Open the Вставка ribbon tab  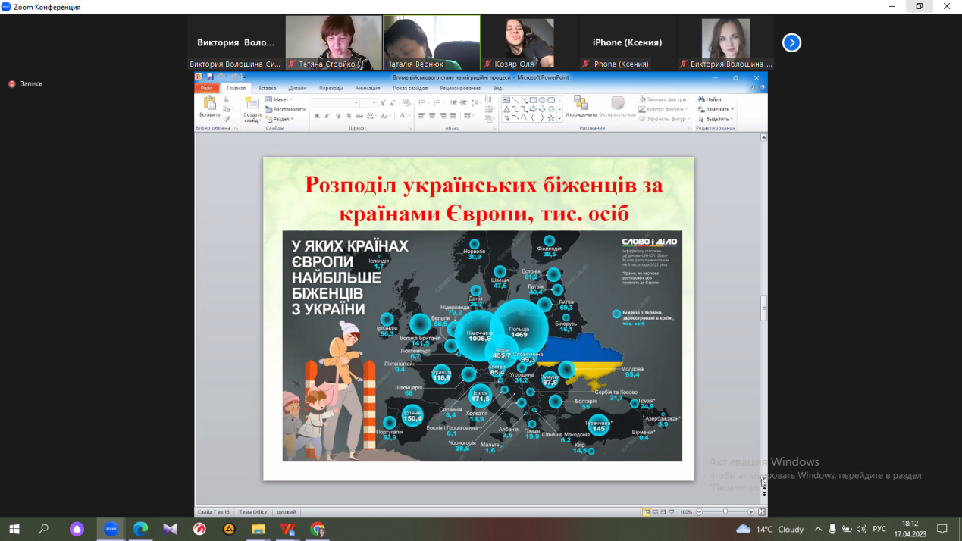[267, 88]
